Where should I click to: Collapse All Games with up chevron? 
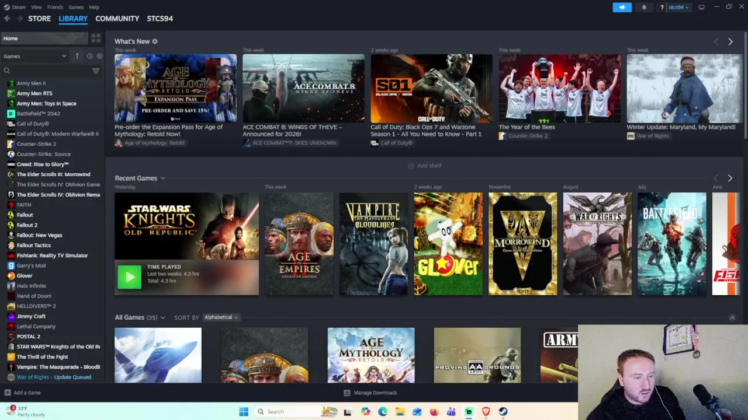[x=732, y=317]
